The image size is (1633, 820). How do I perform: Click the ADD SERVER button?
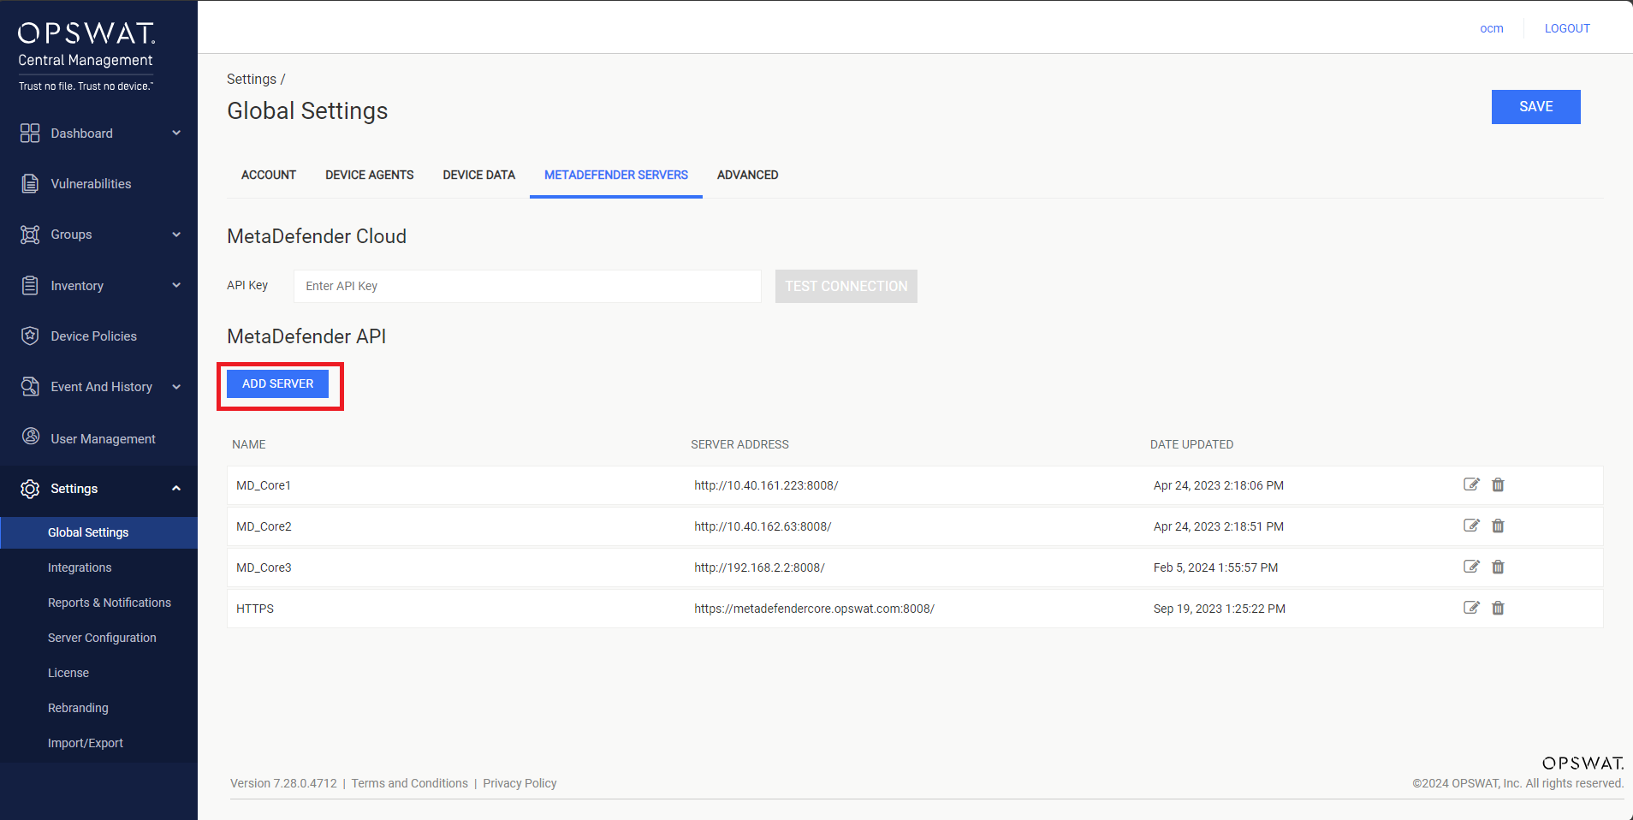[x=278, y=383]
